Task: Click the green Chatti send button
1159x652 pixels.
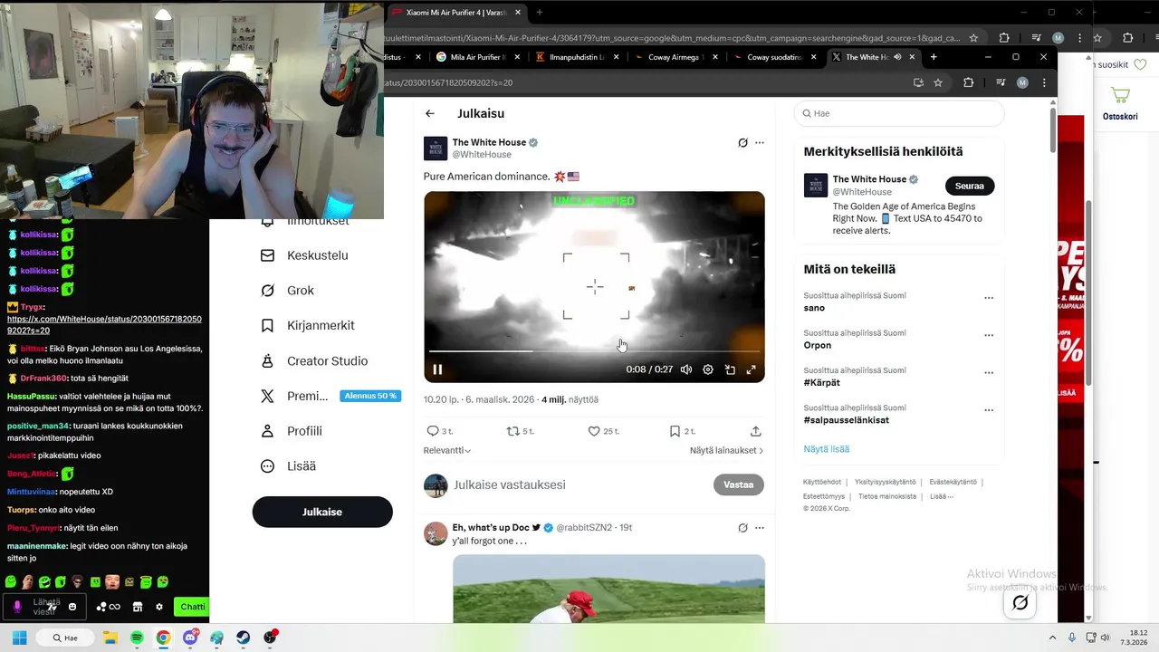Action: 192,607
